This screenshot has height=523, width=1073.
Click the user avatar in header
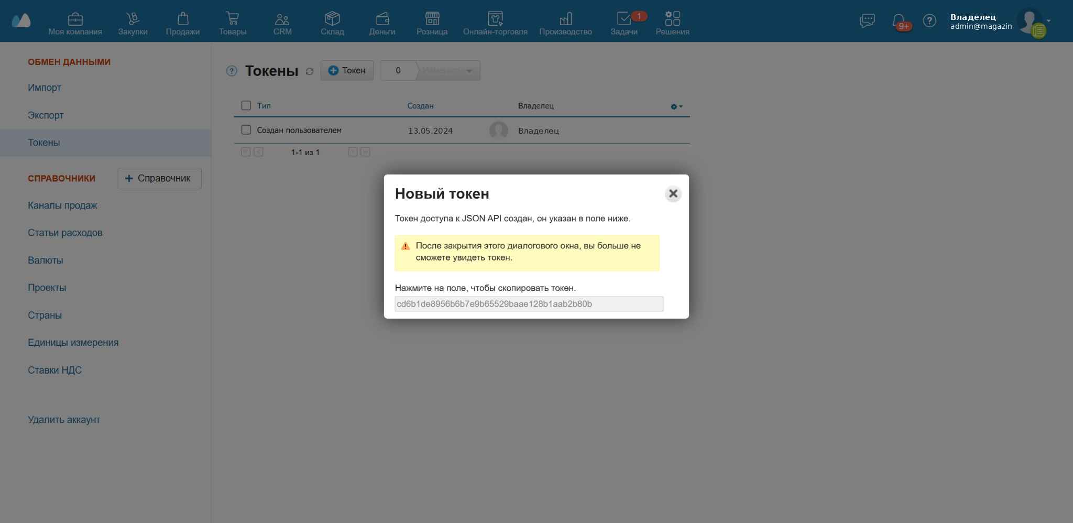tap(1029, 20)
